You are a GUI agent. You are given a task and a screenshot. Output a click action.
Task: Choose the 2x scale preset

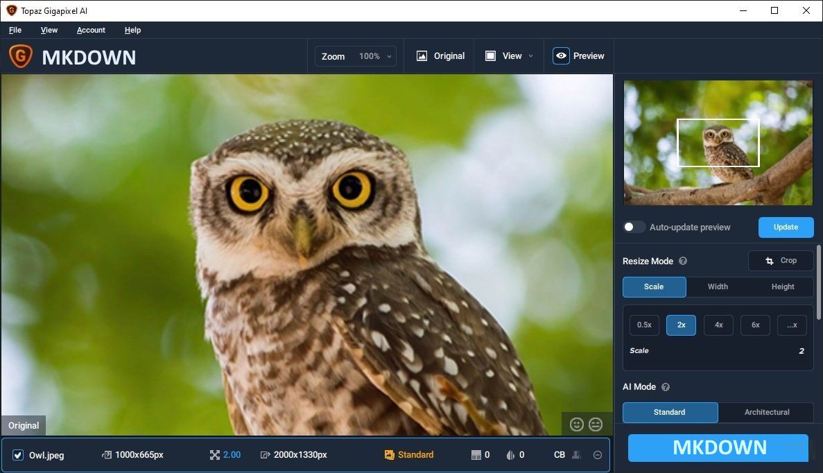coord(682,325)
